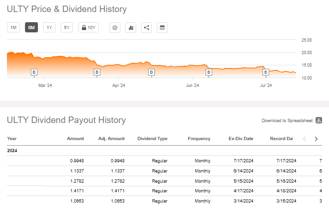This screenshot has width=329, height=209.
Task: Click ULTY Dividend Payout History heading
Action: [x=66, y=120]
